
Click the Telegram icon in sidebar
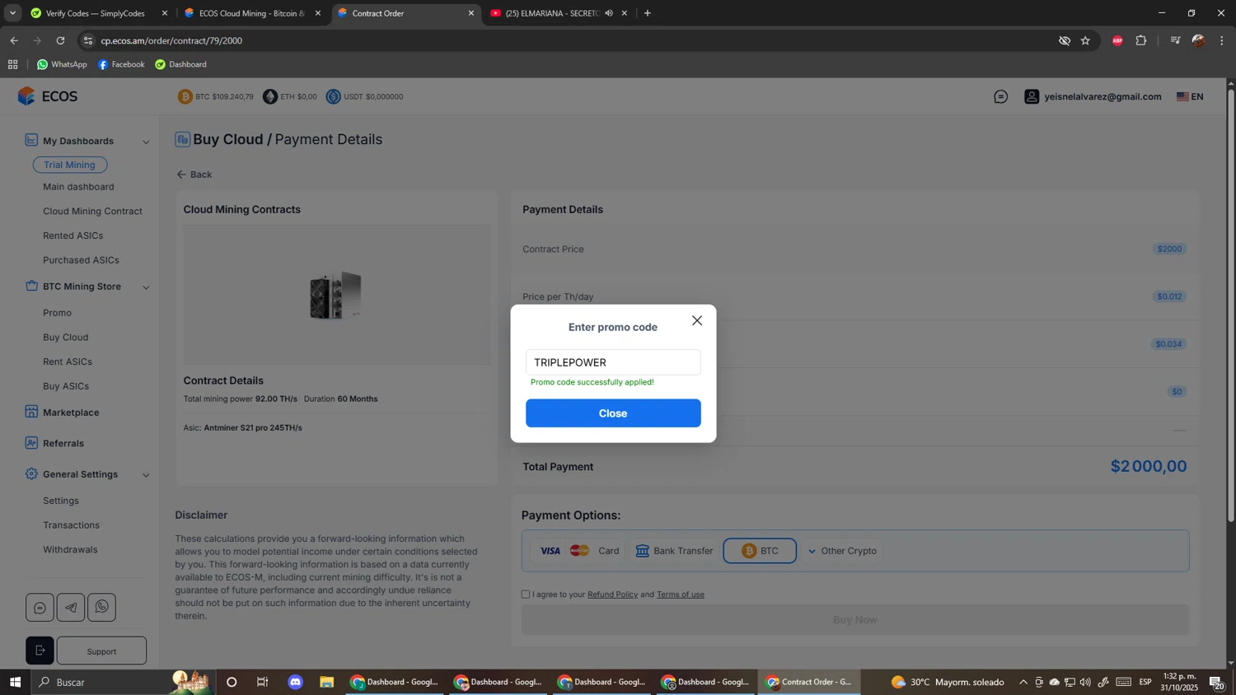(x=71, y=608)
